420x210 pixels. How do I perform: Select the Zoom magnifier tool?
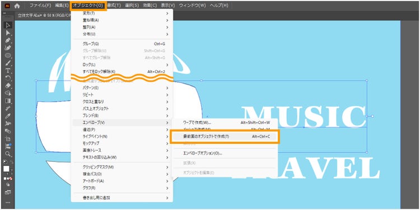pyautogui.click(x=8, y=154)
